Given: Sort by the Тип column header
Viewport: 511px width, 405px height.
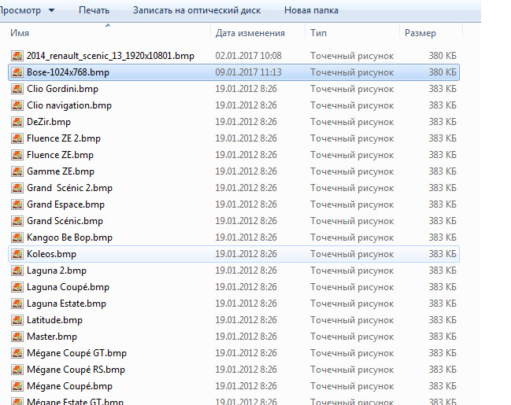Looking at the screenshot, I should tap(318, 33).
